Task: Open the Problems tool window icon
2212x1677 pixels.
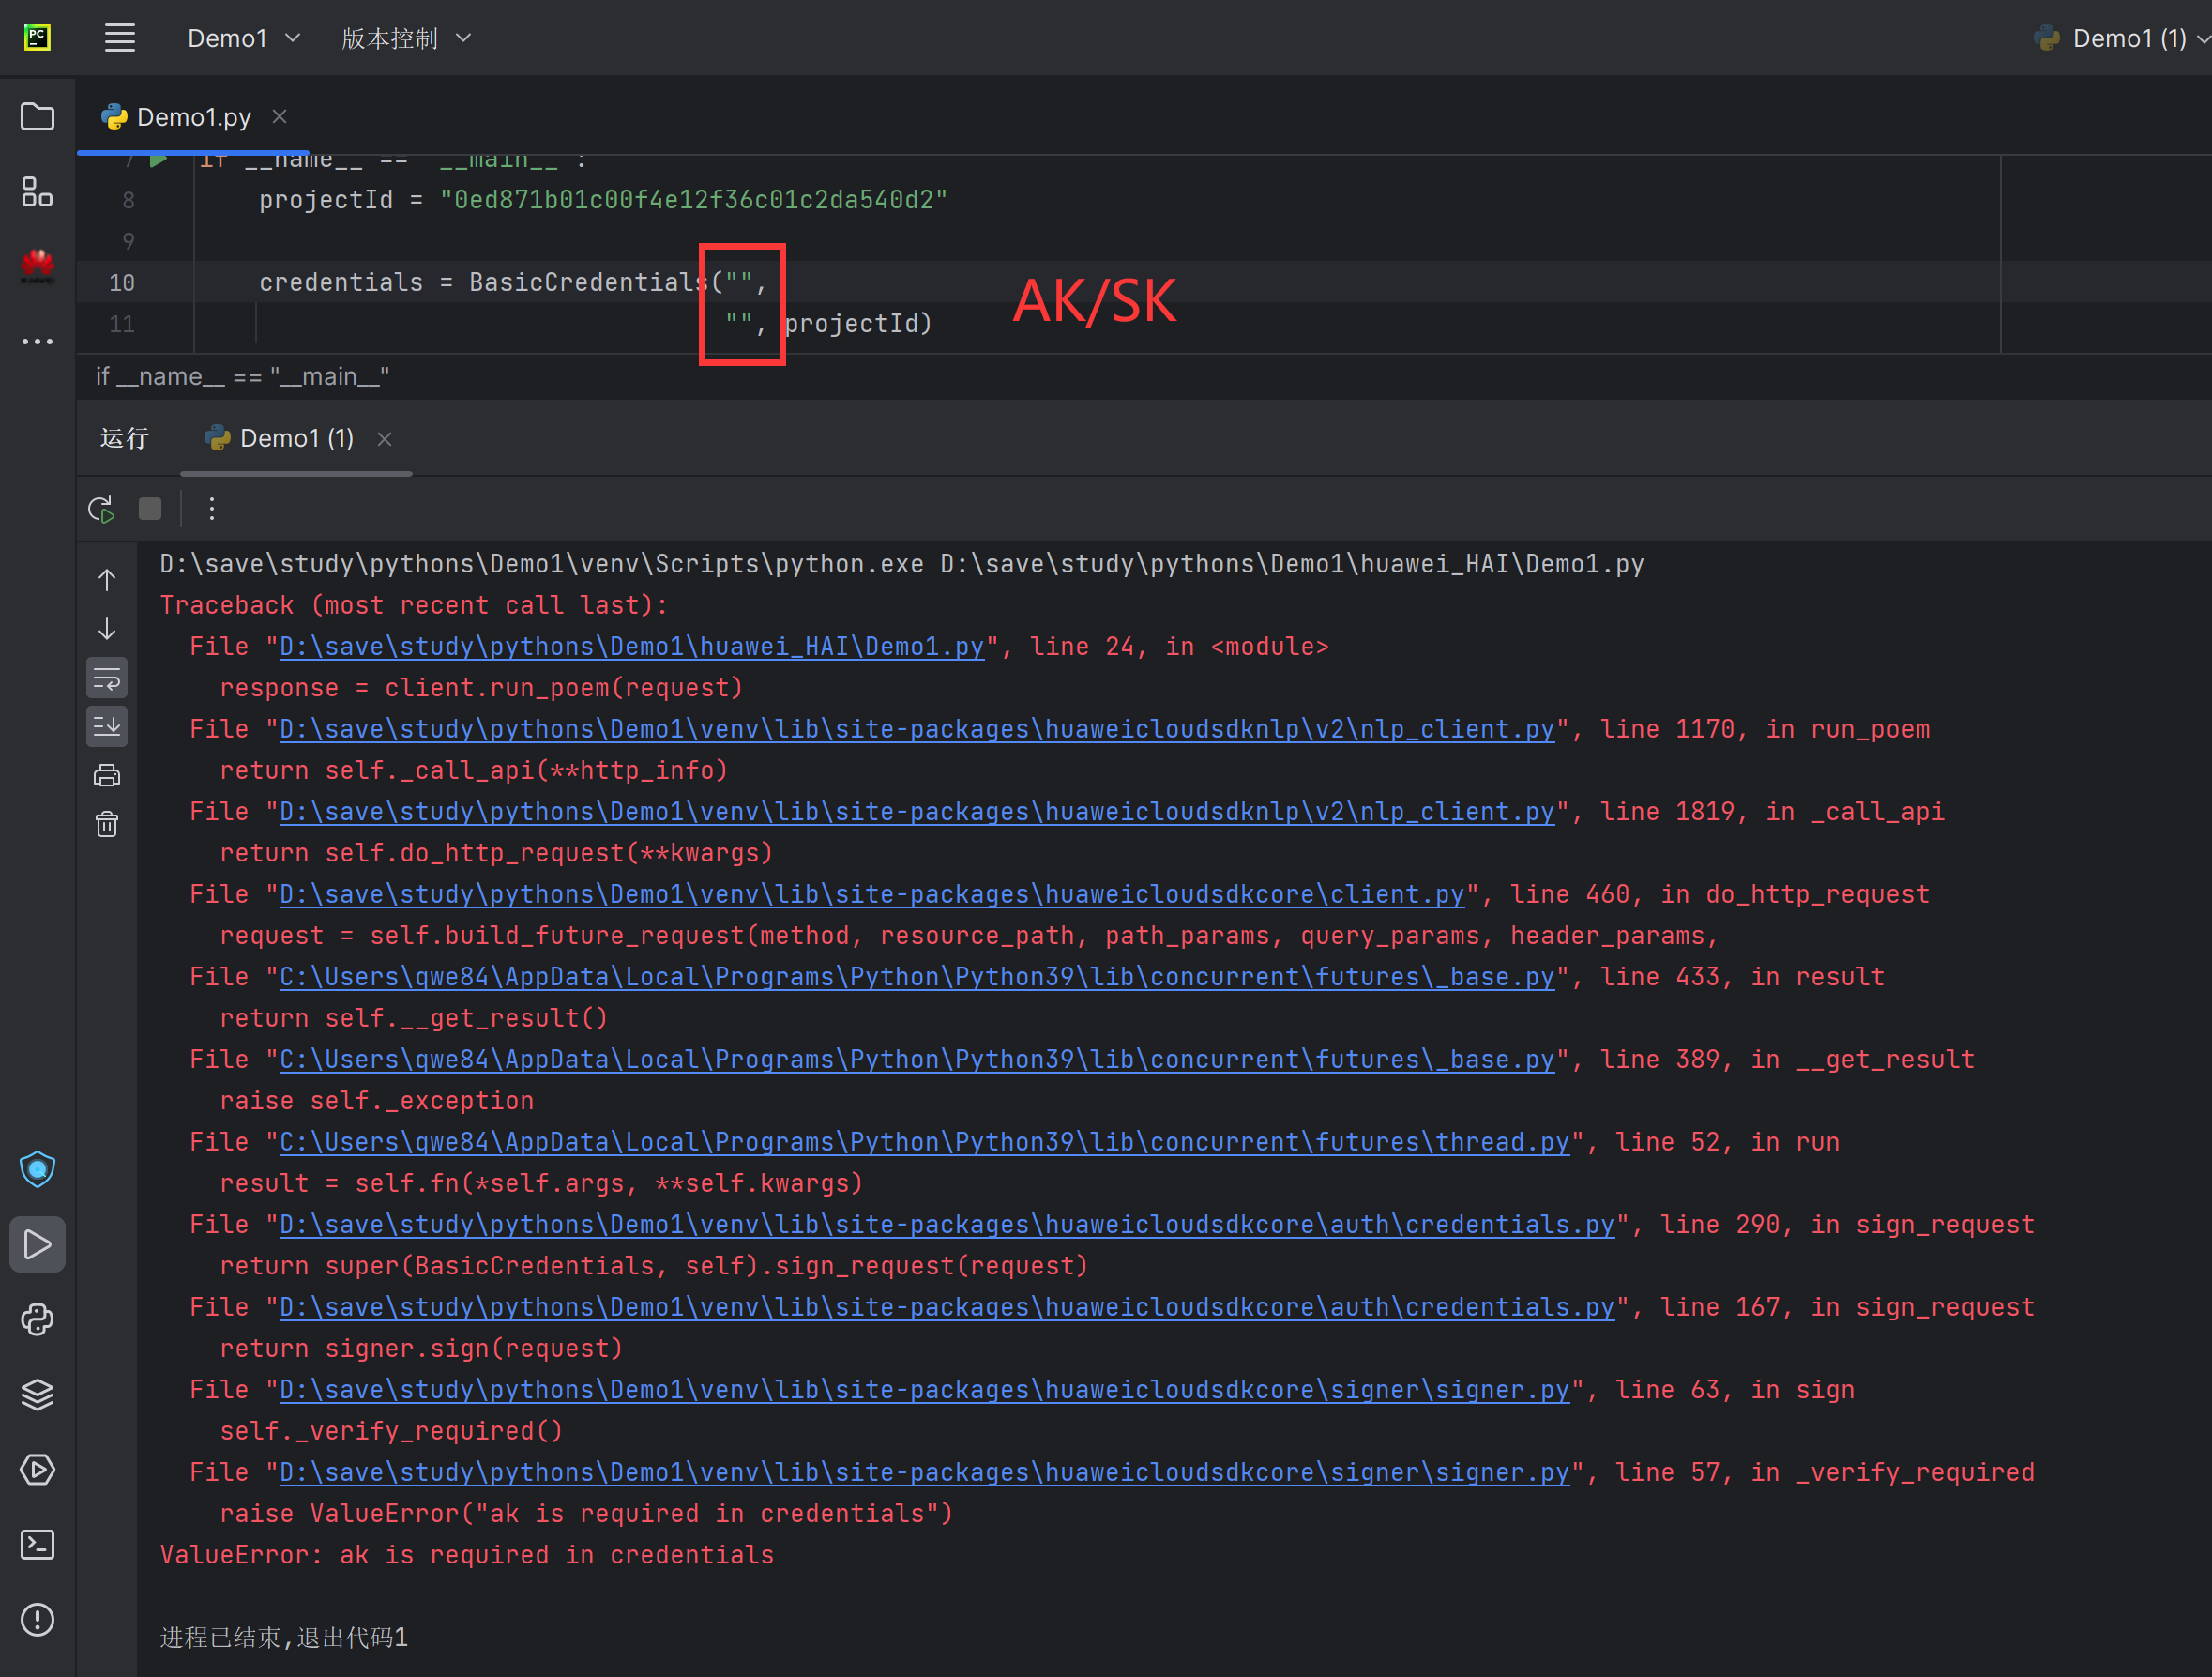Action: [x=37, y=1620]
